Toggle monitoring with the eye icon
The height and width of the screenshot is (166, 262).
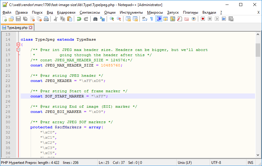pyautogui.click(x=194, y=19)
